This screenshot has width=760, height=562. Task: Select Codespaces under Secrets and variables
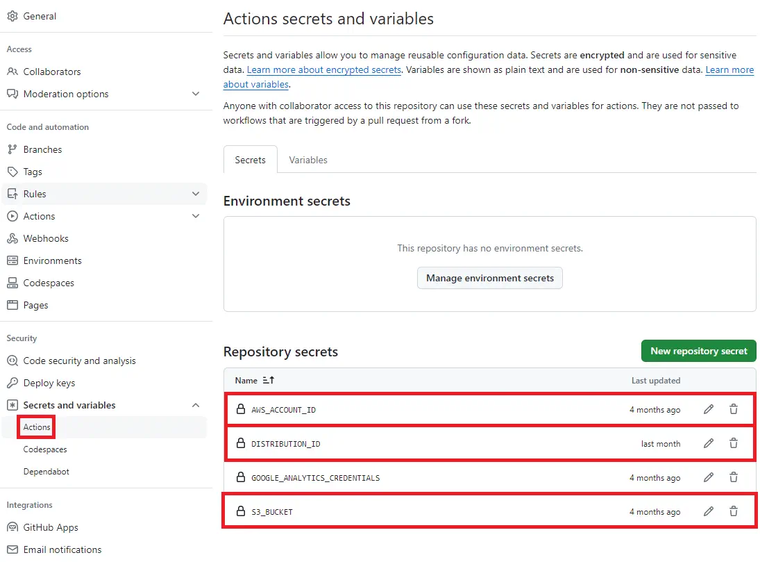pyautogui.click(x=45, y=449)
